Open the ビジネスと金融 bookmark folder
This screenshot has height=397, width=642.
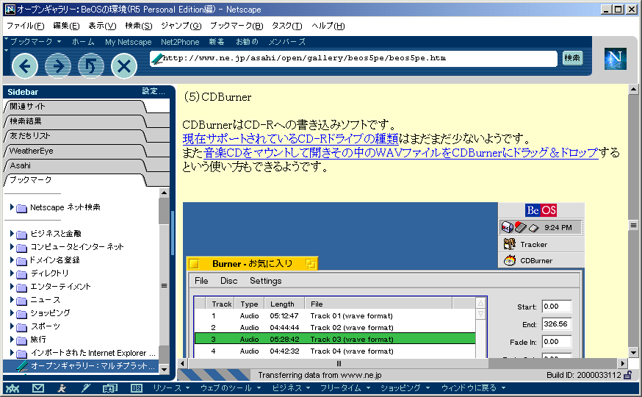click(56, 234)
